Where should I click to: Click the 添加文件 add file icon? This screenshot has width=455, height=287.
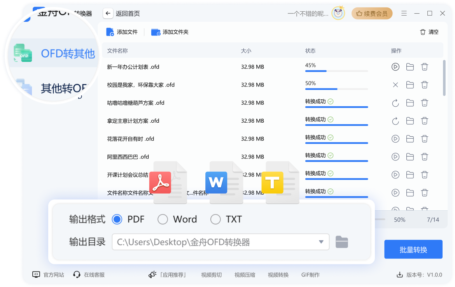[110, 32]
